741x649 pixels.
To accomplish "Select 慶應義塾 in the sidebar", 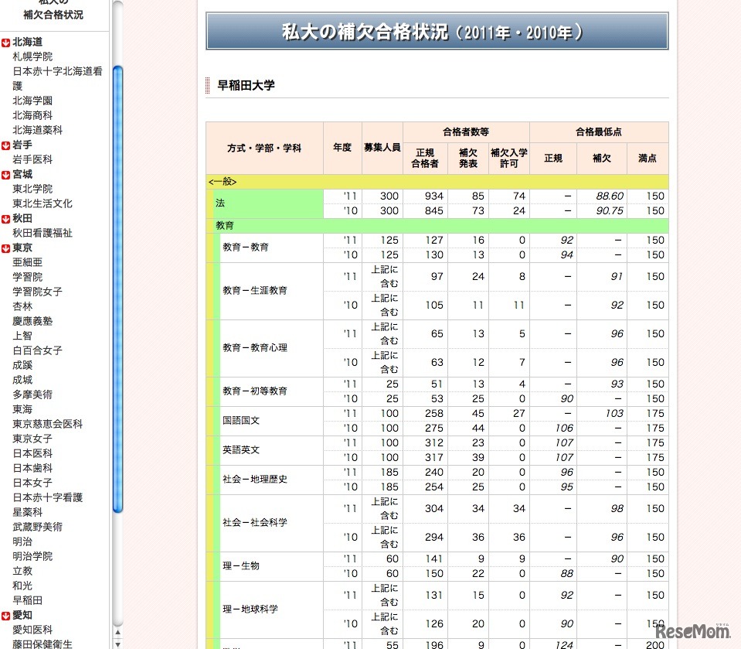I will coord(33,320).
